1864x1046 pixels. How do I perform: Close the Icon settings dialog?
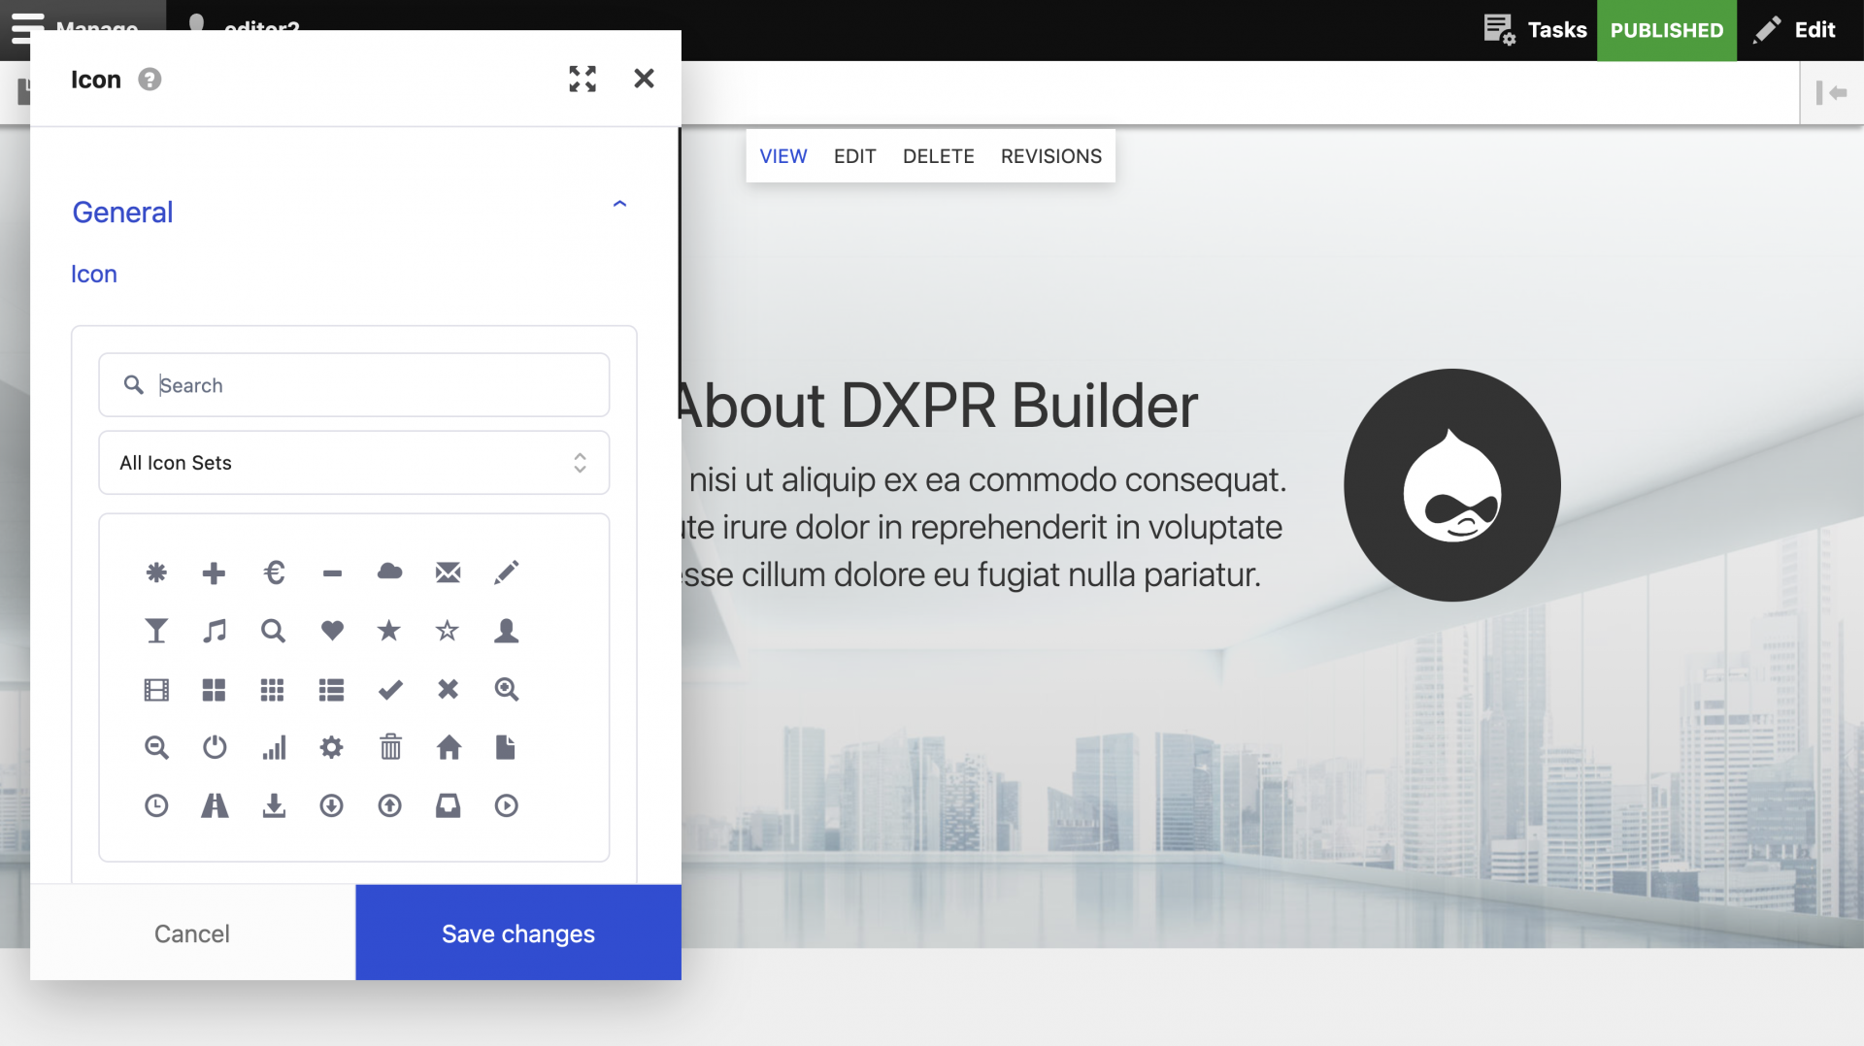[x=644, y=79]
